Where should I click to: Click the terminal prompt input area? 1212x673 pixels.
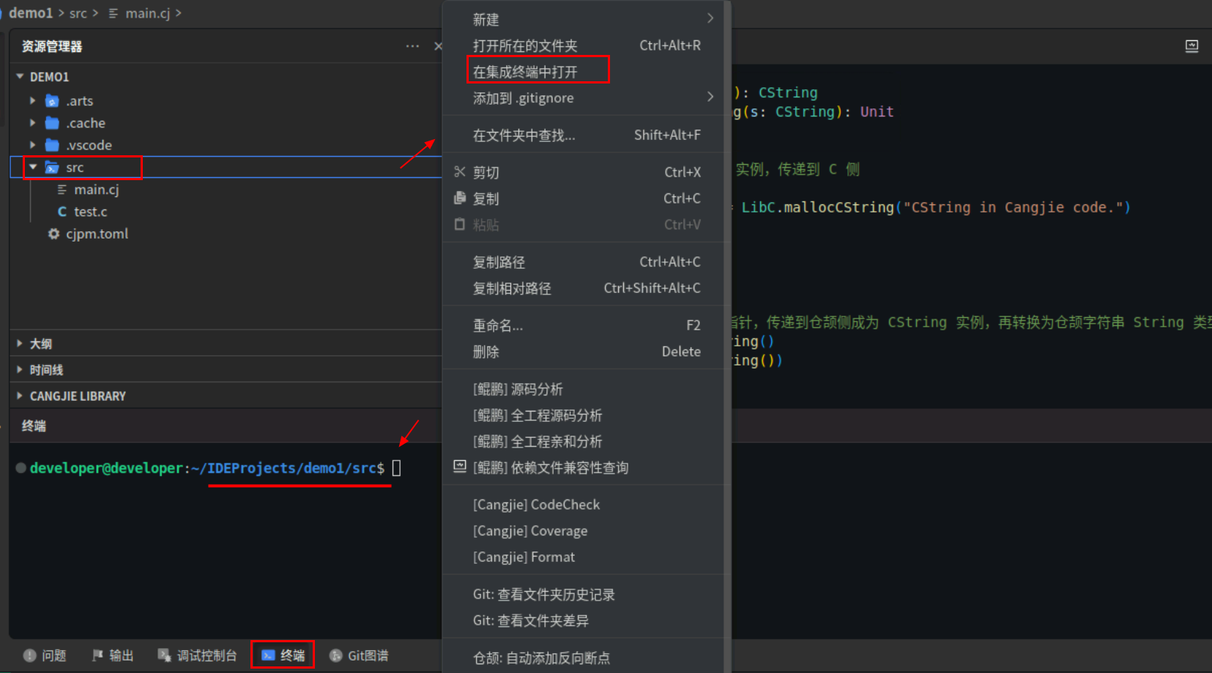coord(396,468)
